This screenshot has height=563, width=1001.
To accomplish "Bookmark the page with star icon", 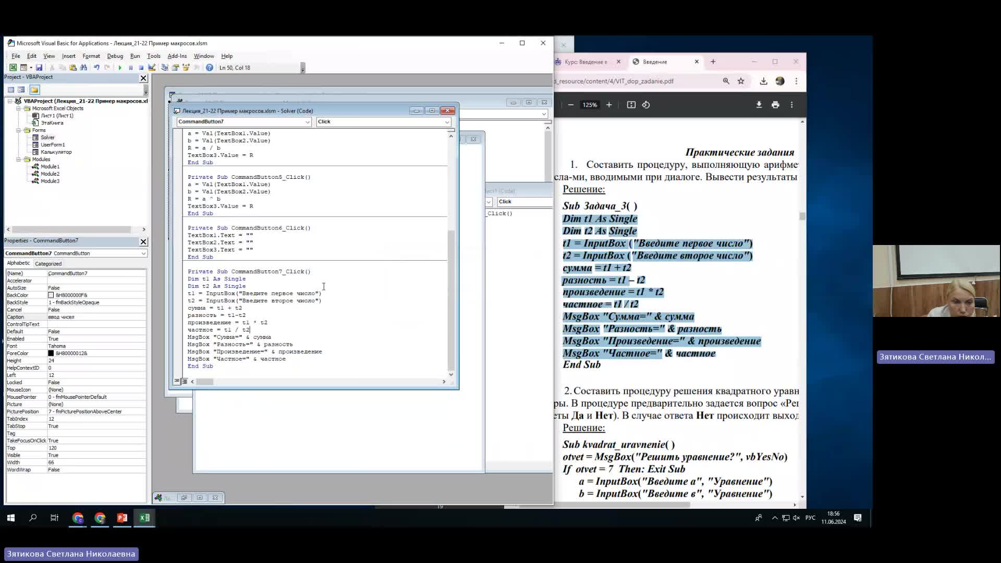I will point(741,81).
